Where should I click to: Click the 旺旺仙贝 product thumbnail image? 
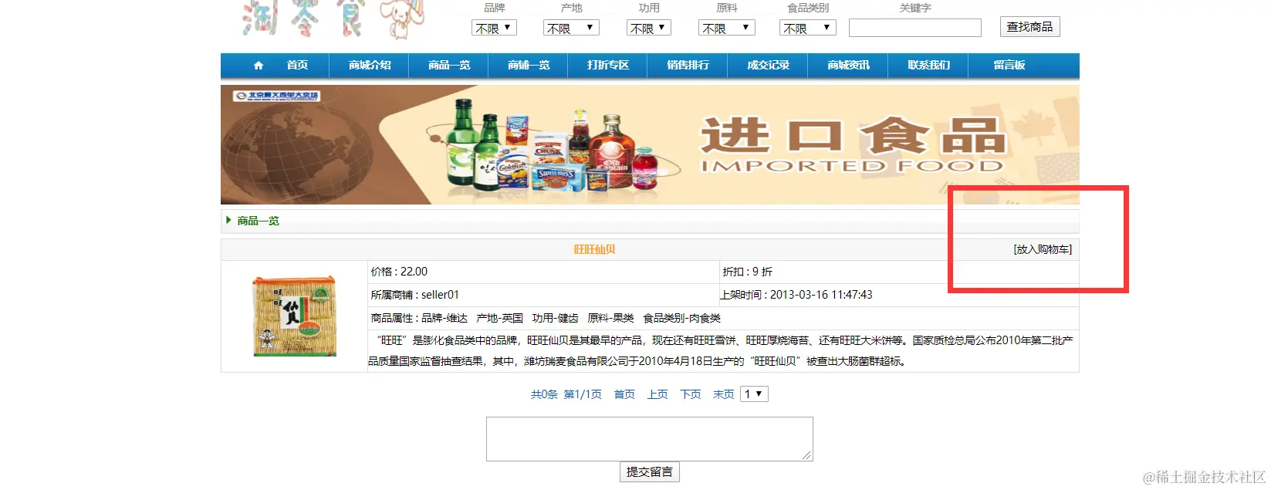295,316
